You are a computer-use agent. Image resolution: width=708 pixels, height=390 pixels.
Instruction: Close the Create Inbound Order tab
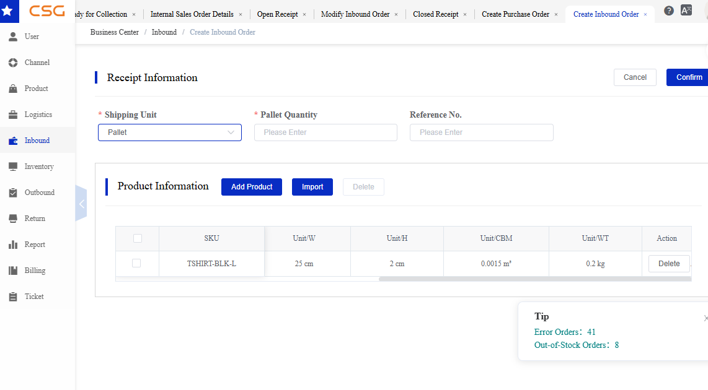point(645,14)
